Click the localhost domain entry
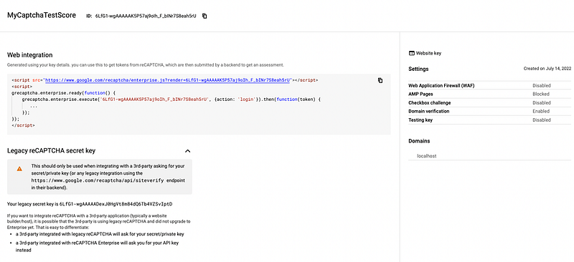This screenshot has width=574, height=262. pyautogui.click(x=427, y=156)
